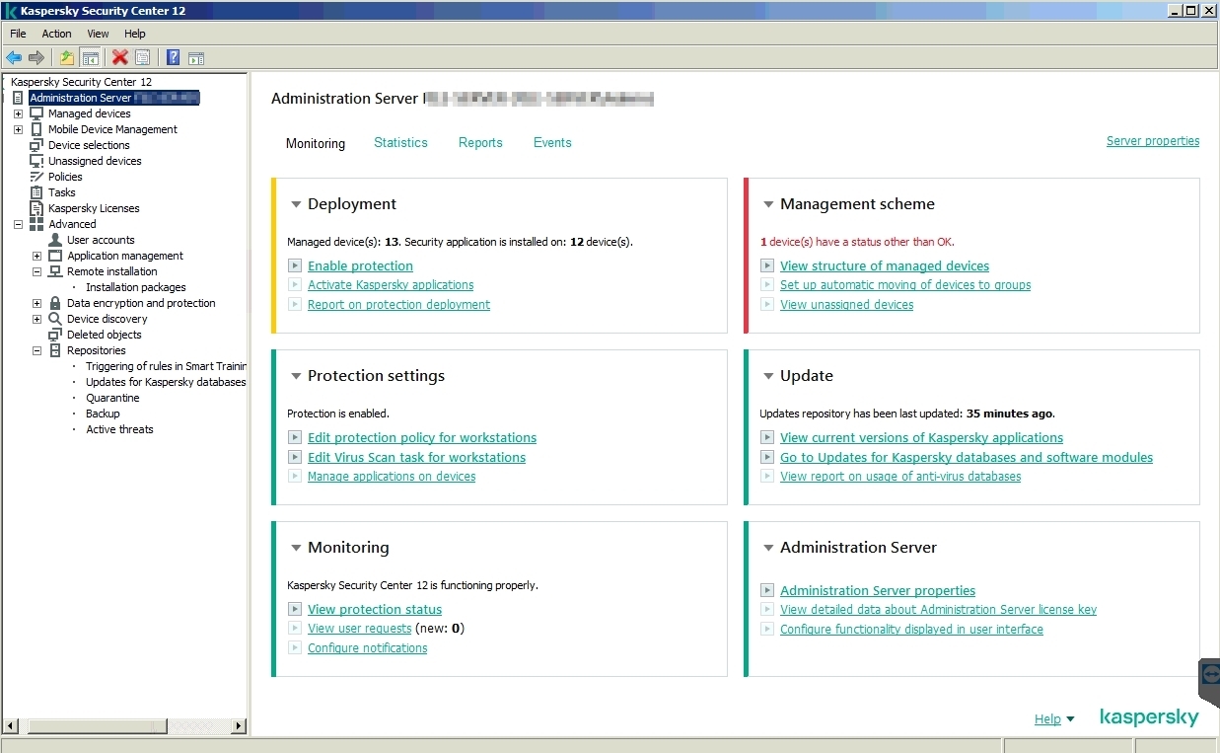Viewport: 1220px width, 753px height.
Task: Click the Application management window icon
Action: (55, 256)
